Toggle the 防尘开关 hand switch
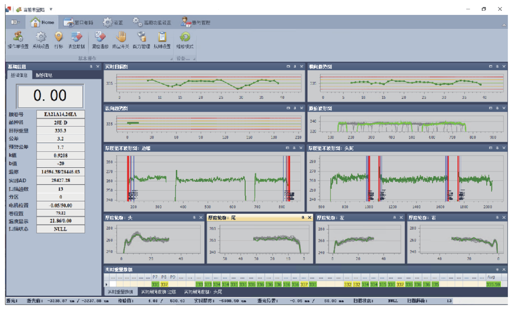Viewport: 515px width, 310px height. tap(121, 37)
